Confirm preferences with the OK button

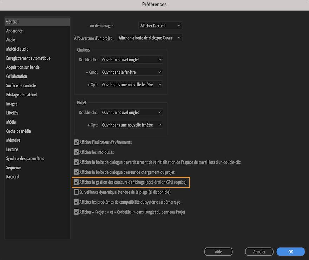click(x=290, y=252)
